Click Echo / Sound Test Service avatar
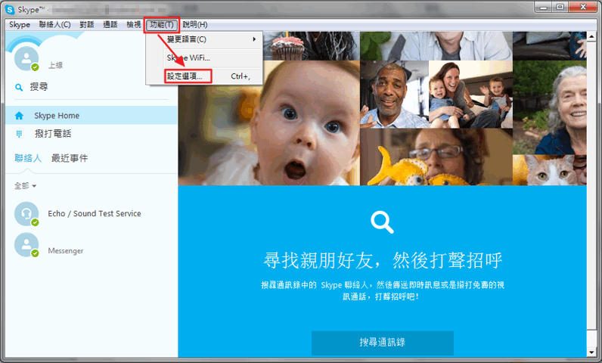602x363 pixels. pyautogui.click(x=26, y=214)
